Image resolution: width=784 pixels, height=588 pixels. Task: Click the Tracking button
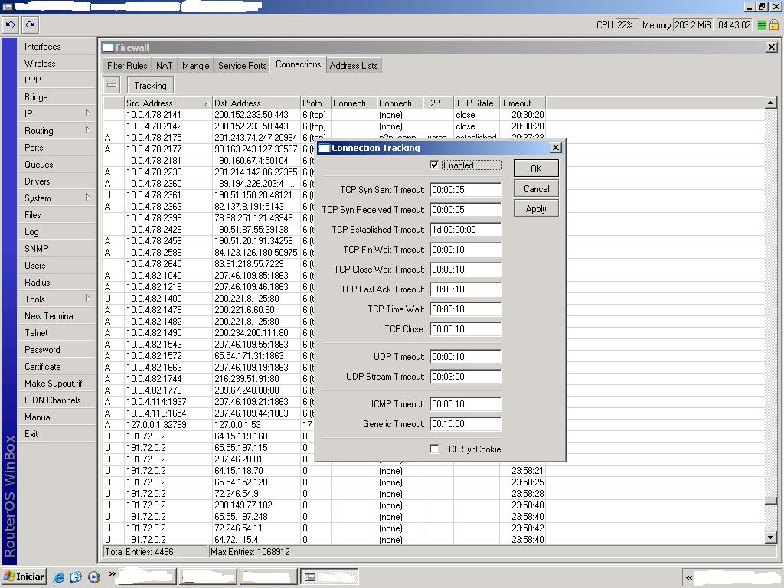tap(150, 85)
